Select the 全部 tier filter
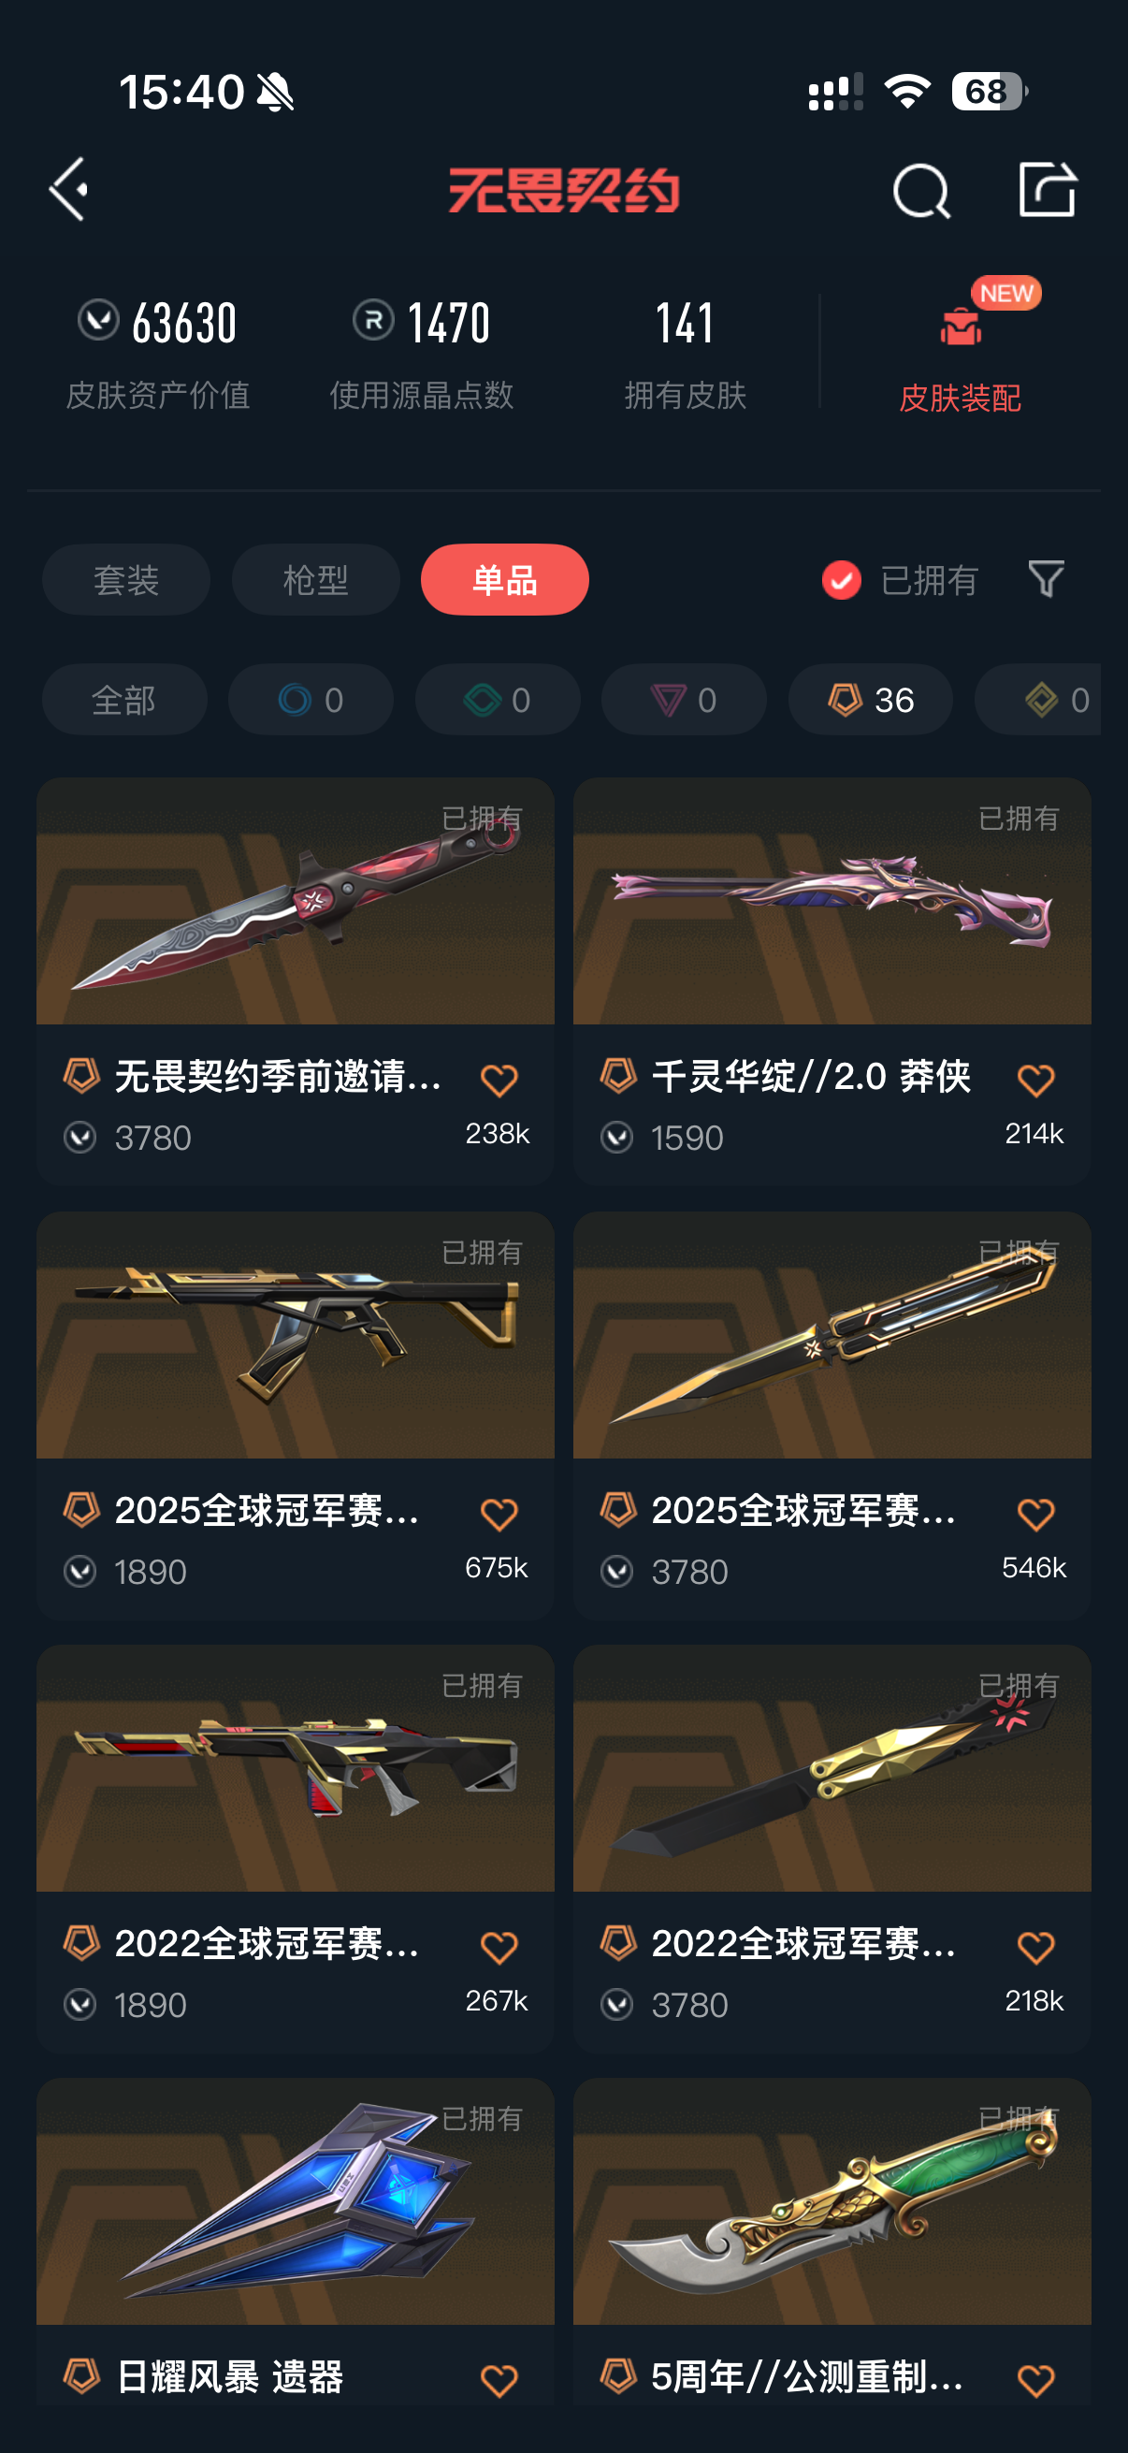1128x2453 pixels. [123, 700]
